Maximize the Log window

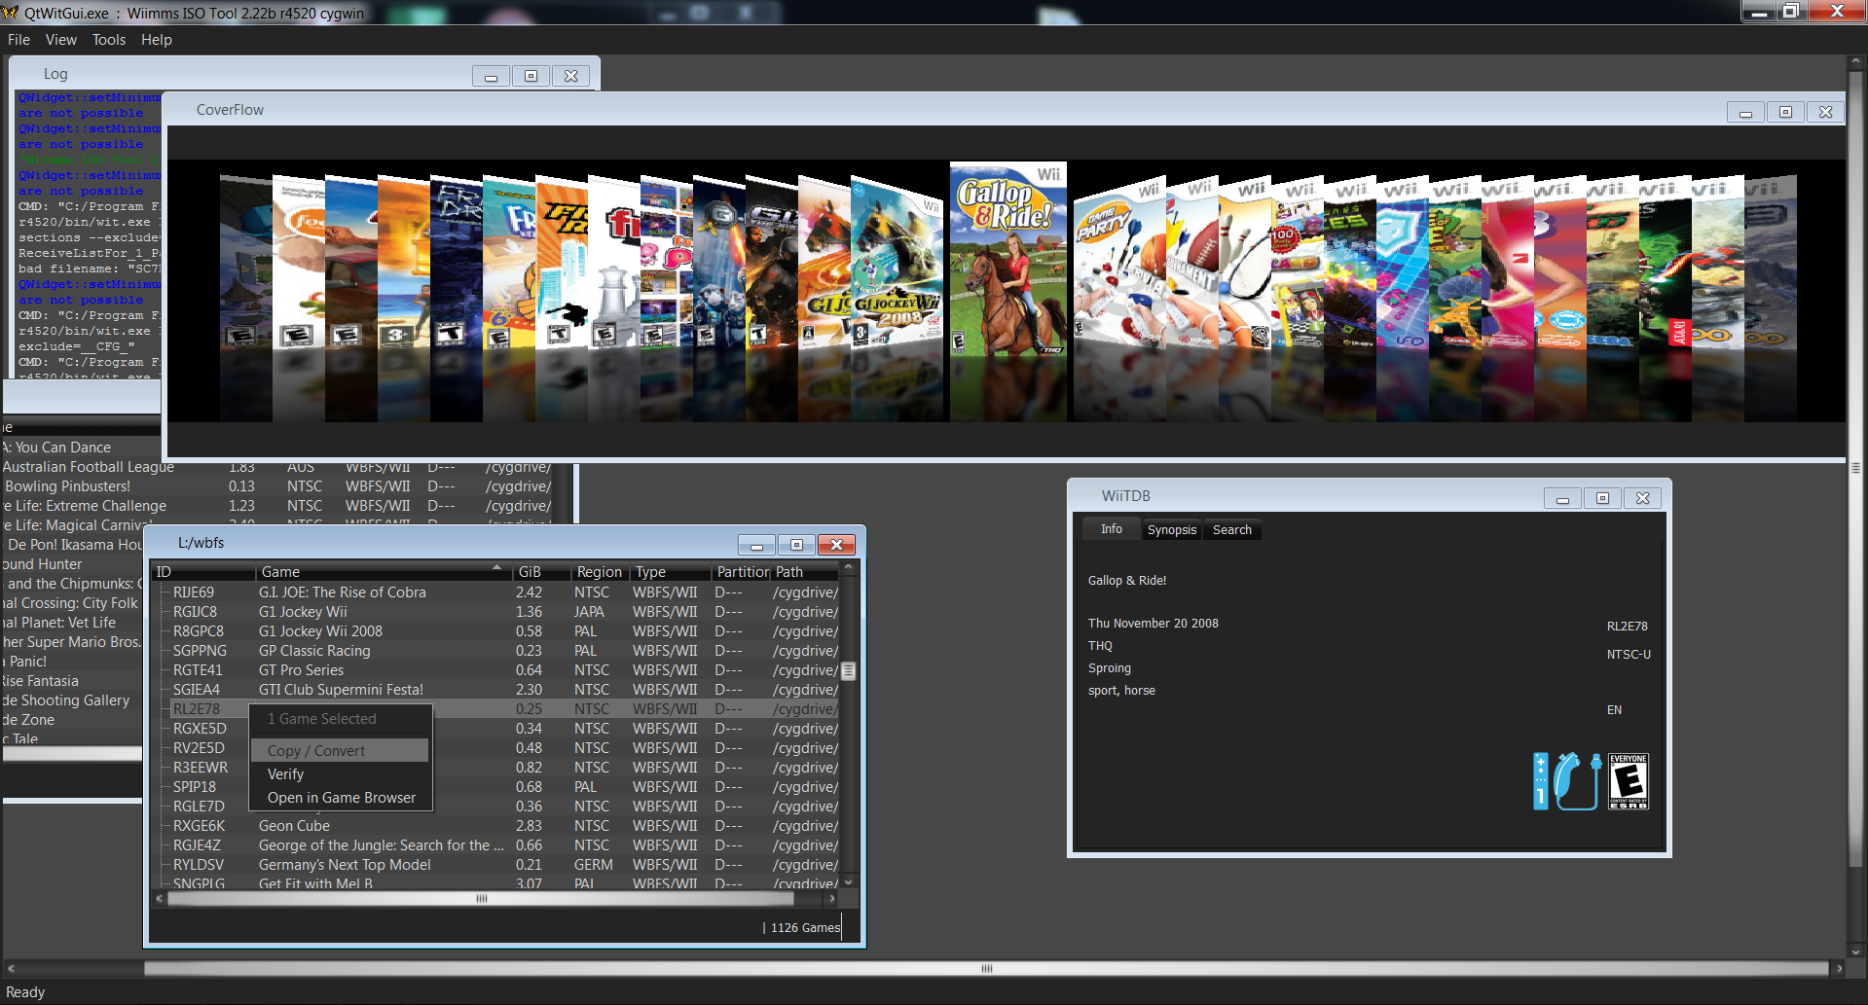(x=531, y=77)
